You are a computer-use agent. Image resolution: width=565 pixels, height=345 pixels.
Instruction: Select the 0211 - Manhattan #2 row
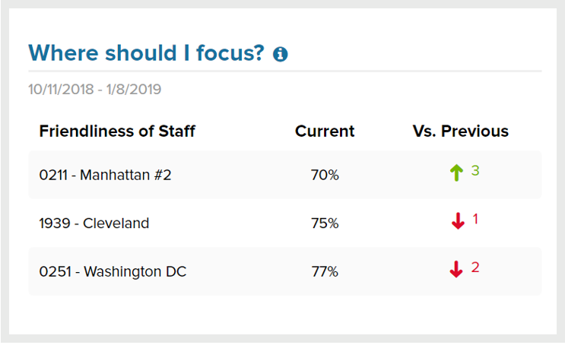[106, 175]
